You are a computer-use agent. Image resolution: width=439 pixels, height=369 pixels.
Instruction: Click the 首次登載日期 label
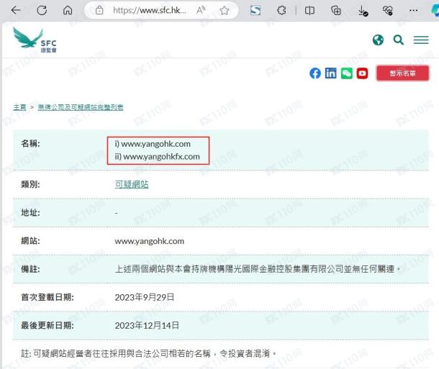pos(47,297)
